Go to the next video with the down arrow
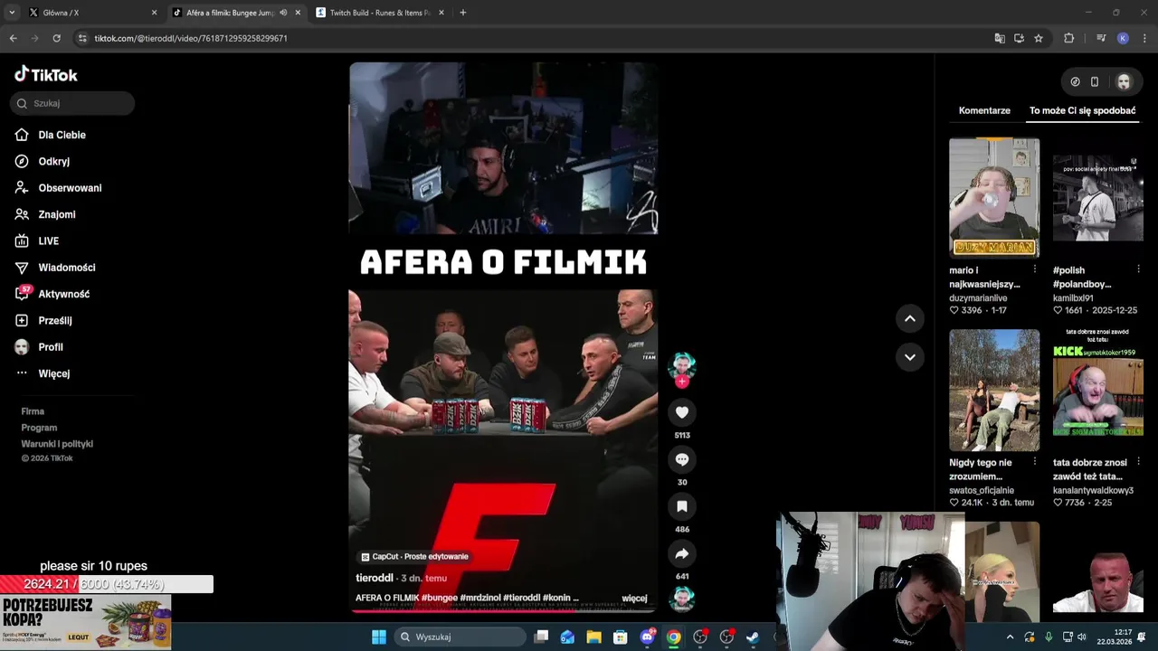Image resolution: width=1158 pixels, height=651 pixels. click(910, 357)
